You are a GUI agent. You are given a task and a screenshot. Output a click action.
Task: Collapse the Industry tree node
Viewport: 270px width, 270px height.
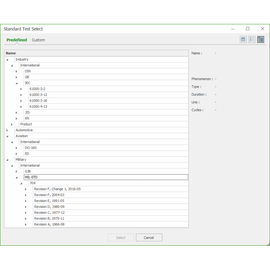click(x=7, y=59)
